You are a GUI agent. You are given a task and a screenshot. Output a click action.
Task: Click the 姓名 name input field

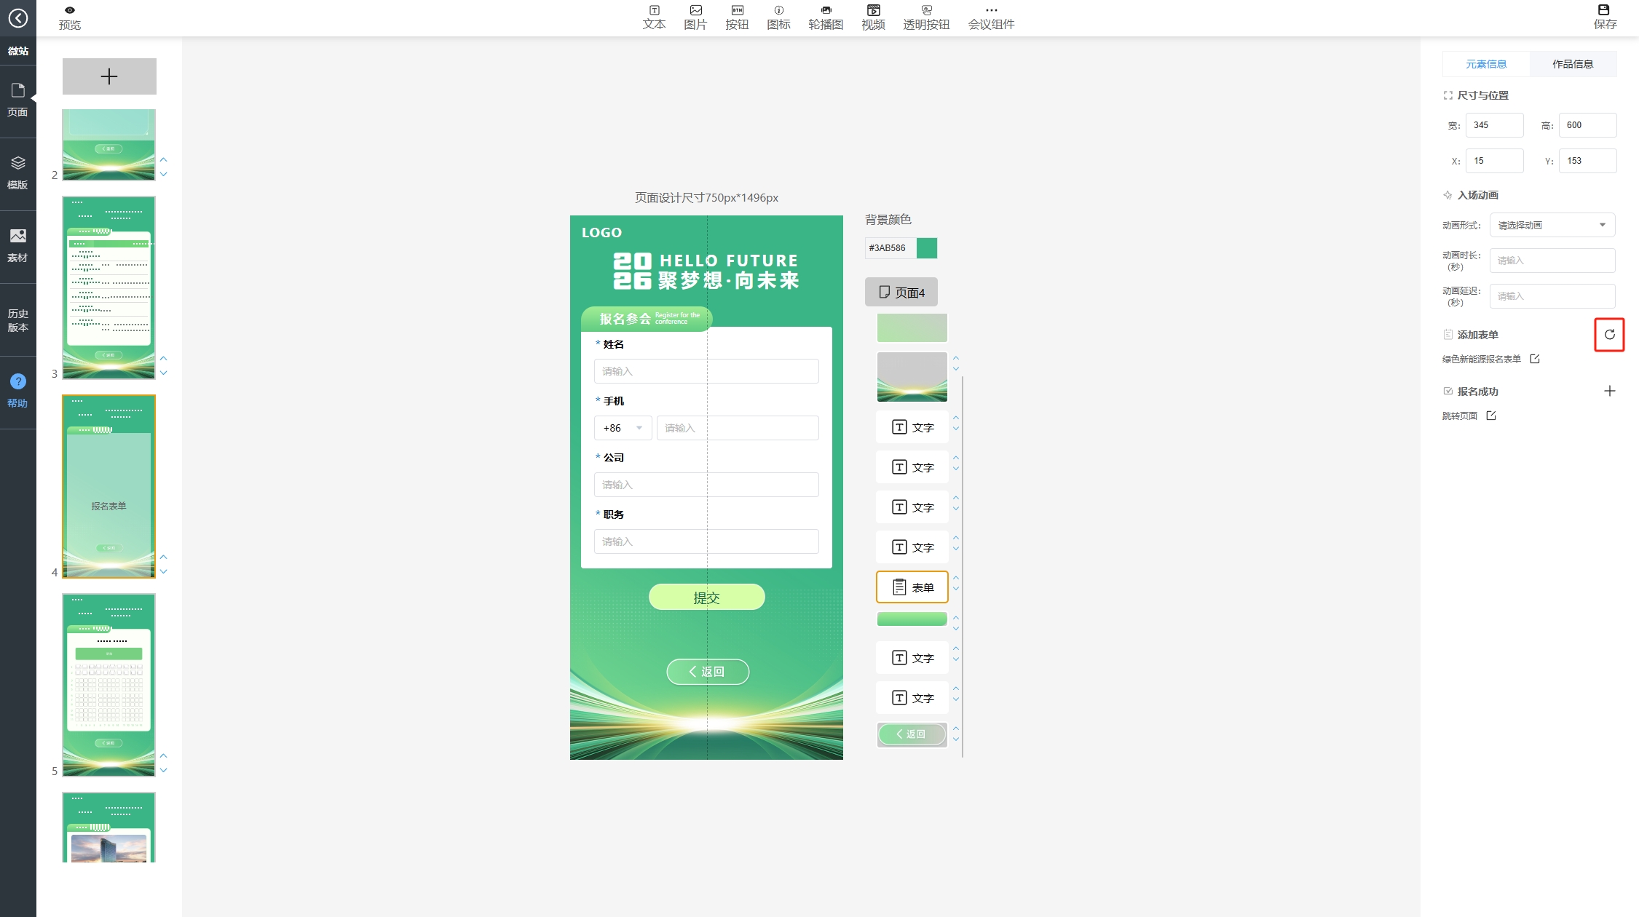point(706,371)
